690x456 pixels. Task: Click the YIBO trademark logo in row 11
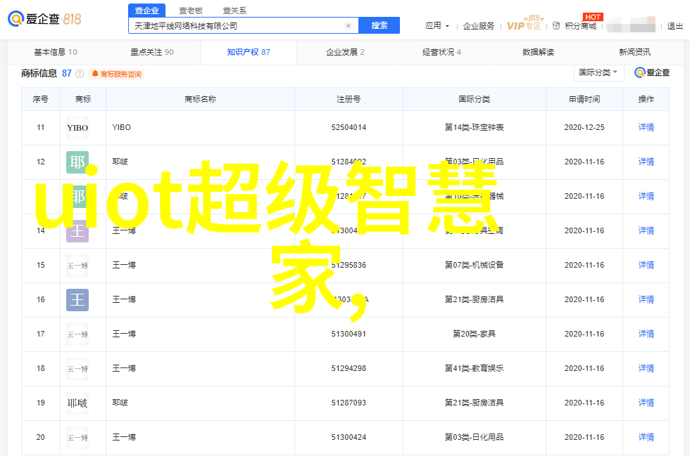tap(77, 128)
